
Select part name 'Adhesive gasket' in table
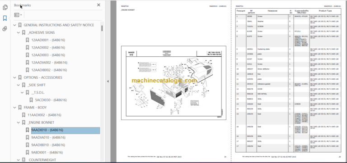(x=264, y=84)
